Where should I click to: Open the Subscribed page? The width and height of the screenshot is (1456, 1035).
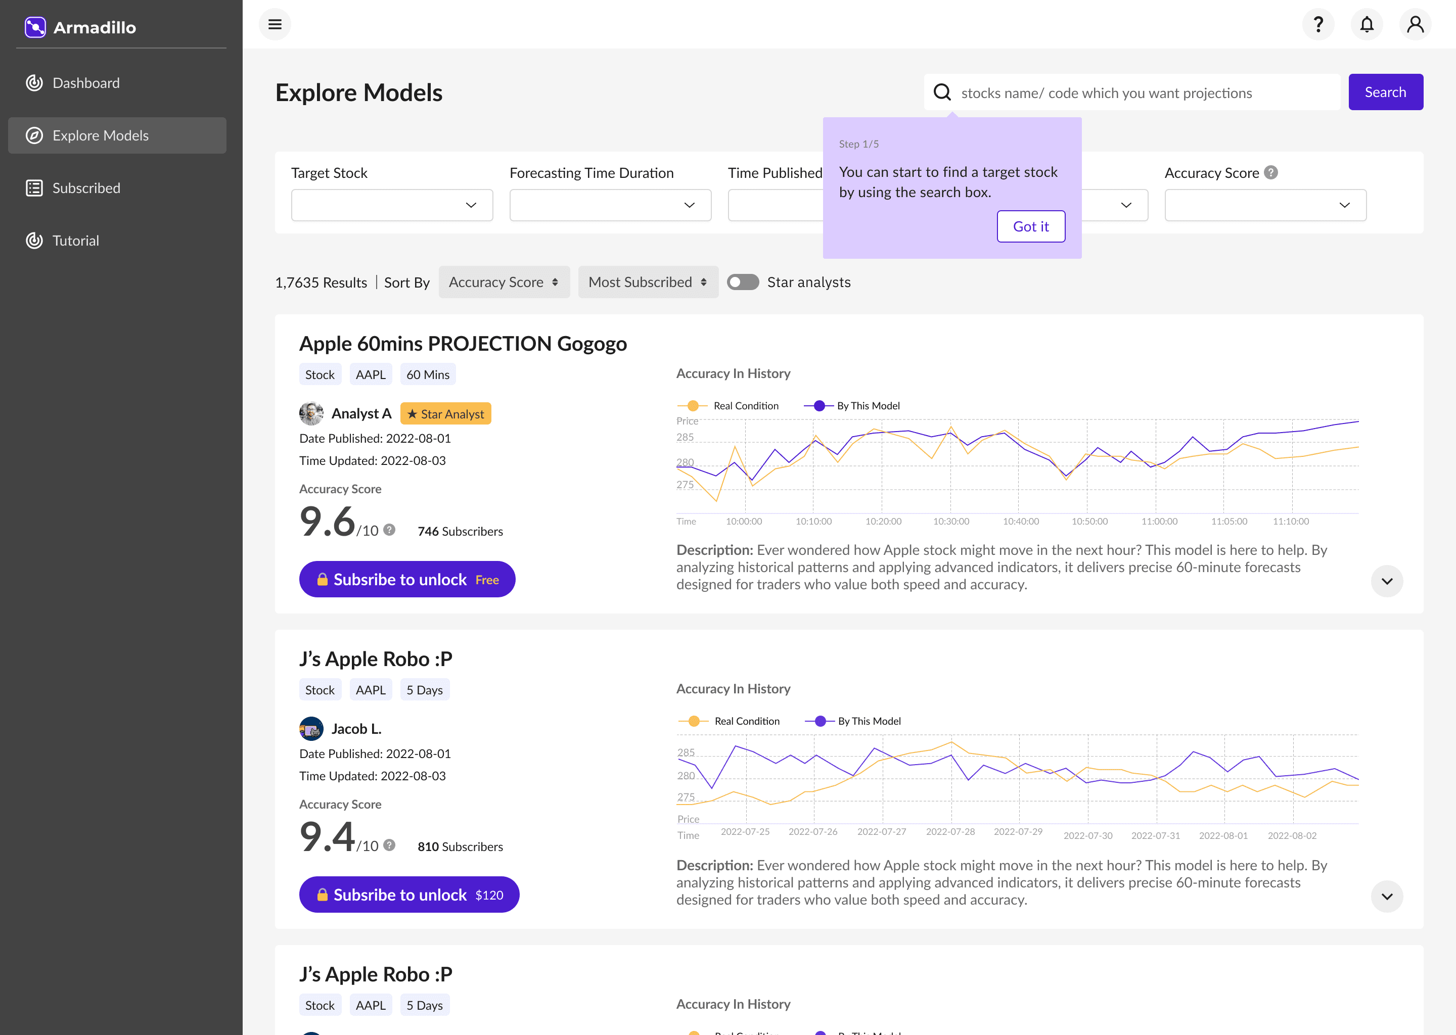click(117, 188)
